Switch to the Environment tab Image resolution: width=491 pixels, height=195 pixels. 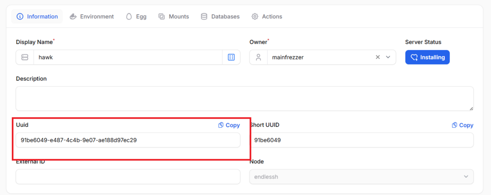[x=91, y=17]
